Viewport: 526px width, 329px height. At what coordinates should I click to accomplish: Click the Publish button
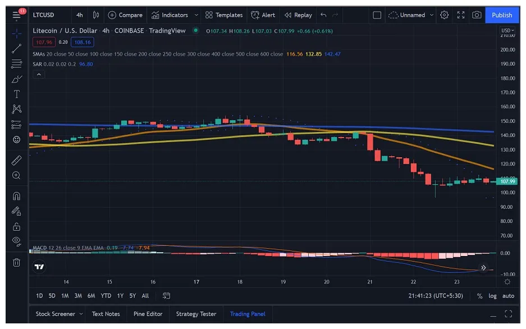(x=501, y=15)
